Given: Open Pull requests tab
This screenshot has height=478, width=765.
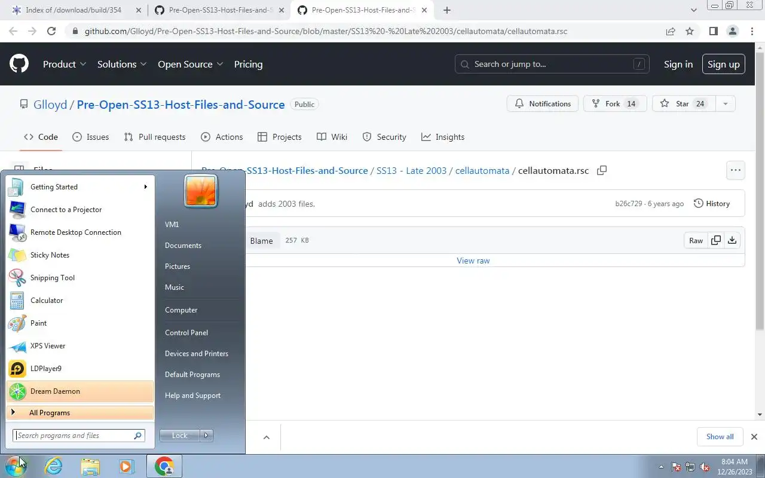Looking at the screenshot, I should point(155,137).
